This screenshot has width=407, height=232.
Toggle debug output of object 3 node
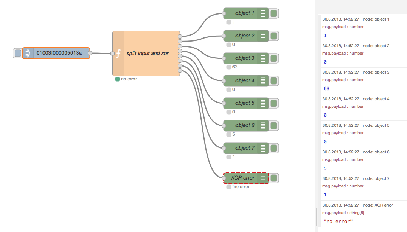pos(274,58)
